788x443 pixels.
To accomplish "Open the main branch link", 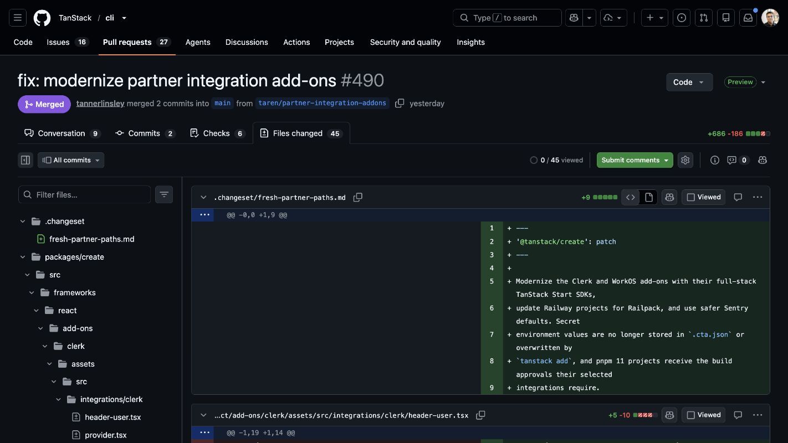I will point(222,104).
